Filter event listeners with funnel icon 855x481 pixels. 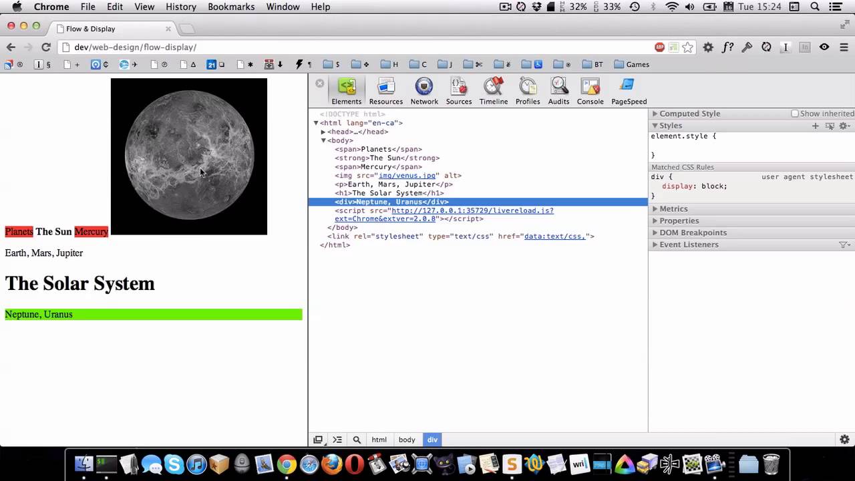click(x=844, y=245)
